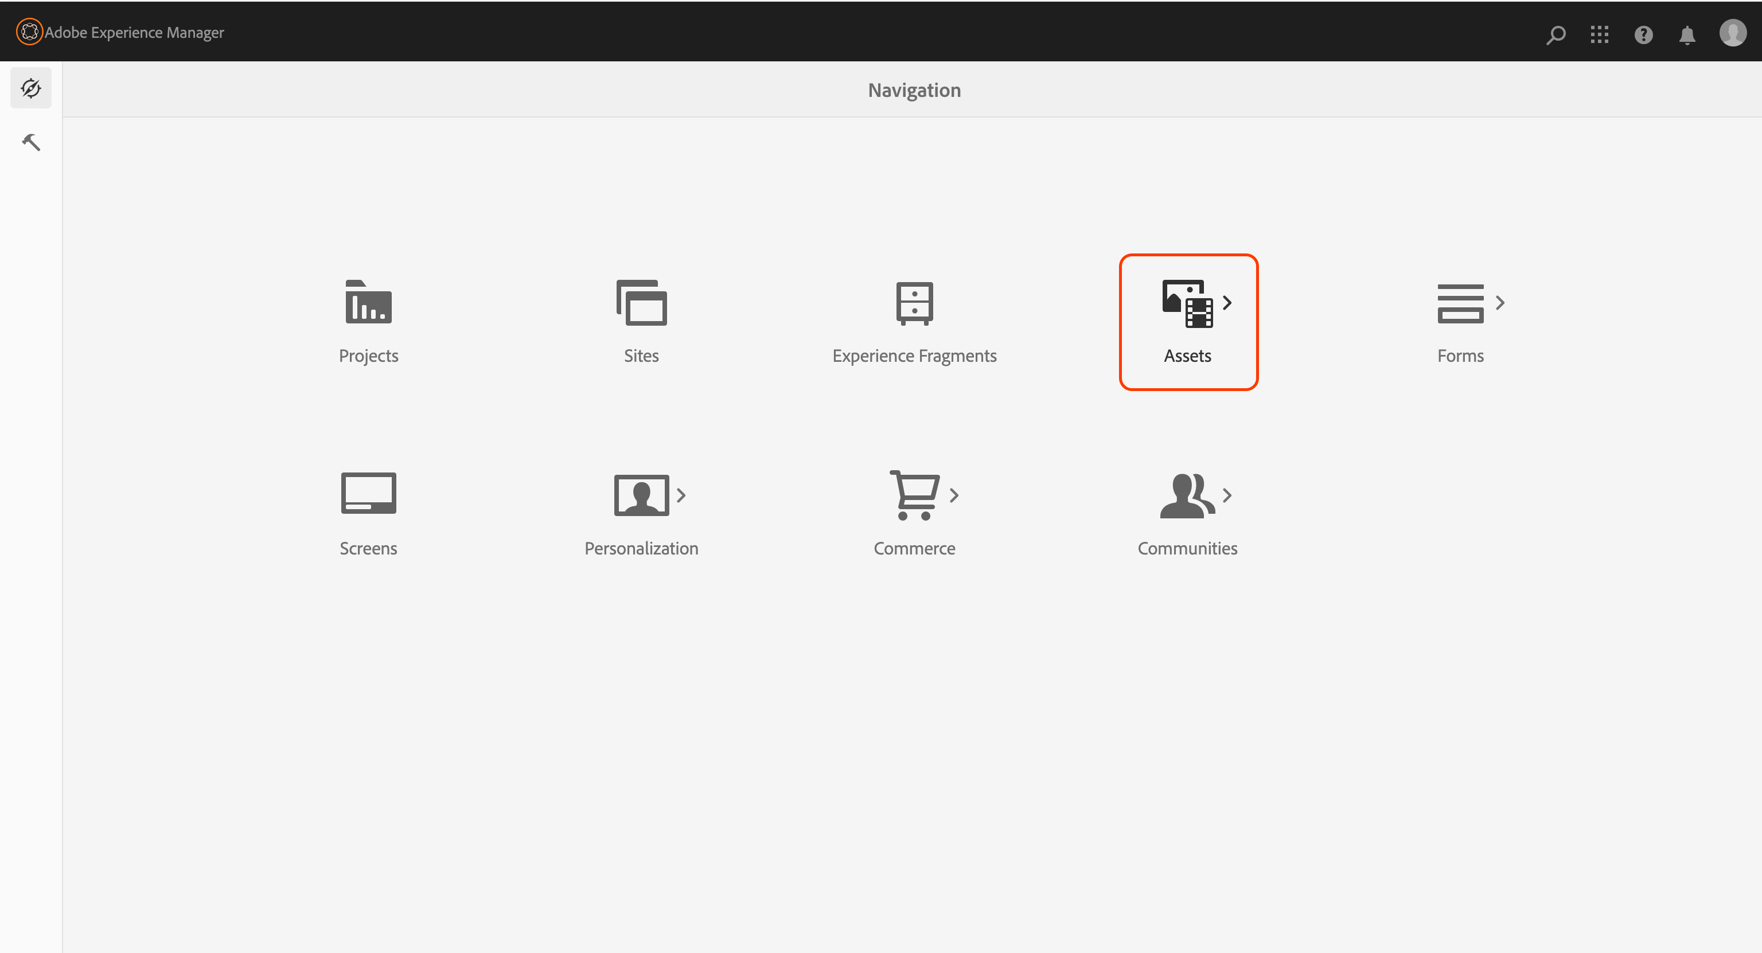
Task: Click the Screens label
Action: click(369, 548)
